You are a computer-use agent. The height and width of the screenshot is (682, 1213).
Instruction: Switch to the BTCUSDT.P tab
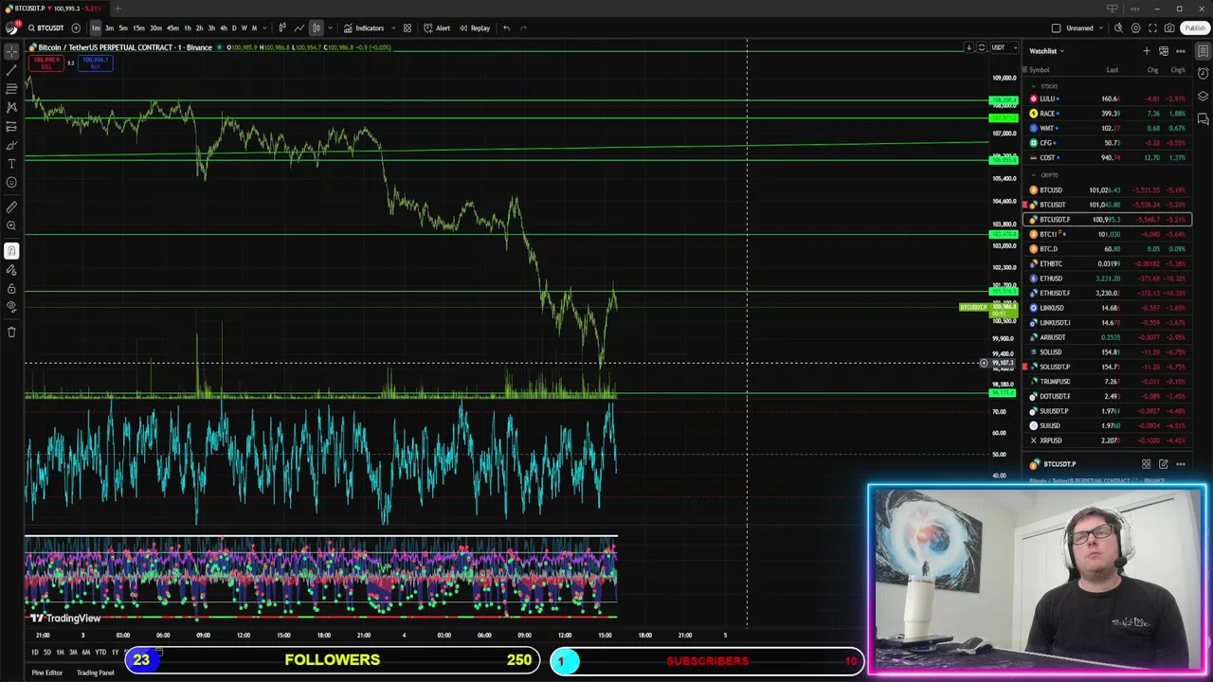(x=56, y=9)
